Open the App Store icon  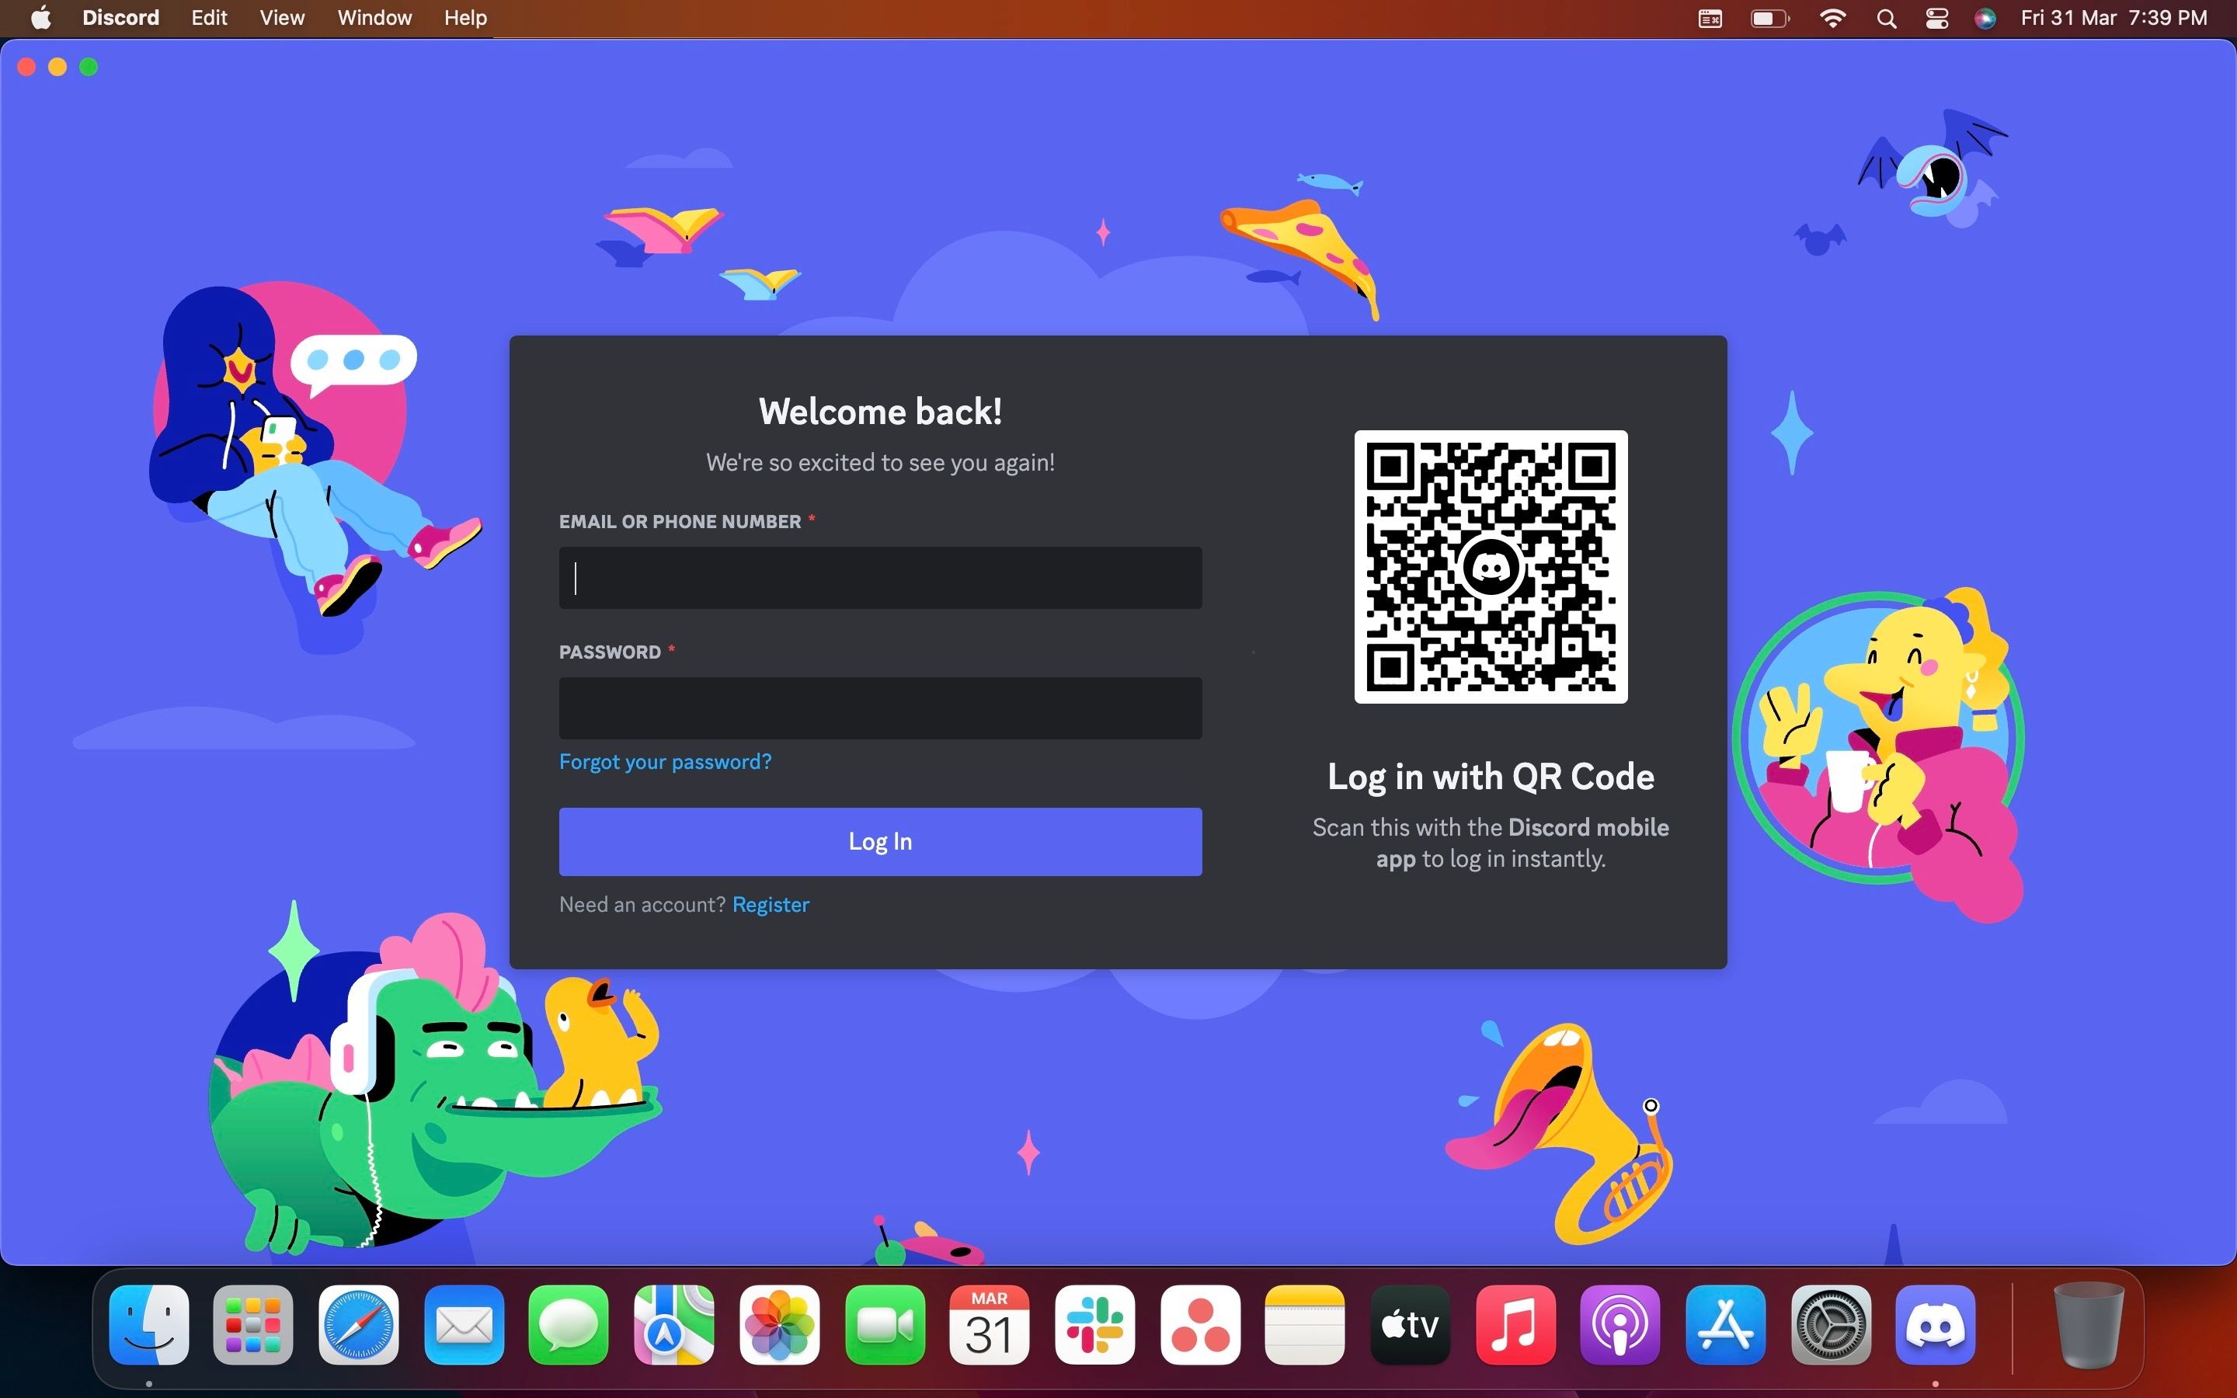1725,1324
